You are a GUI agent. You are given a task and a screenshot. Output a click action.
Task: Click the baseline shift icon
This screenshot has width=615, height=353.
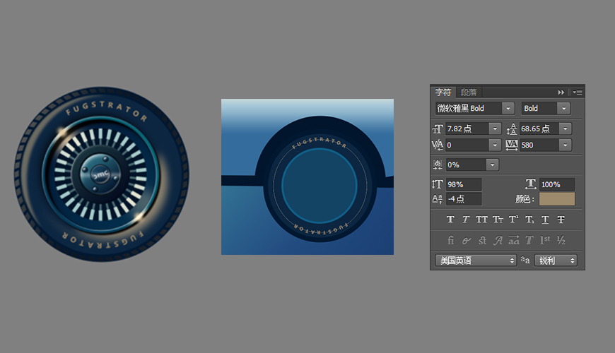(438, 199)
